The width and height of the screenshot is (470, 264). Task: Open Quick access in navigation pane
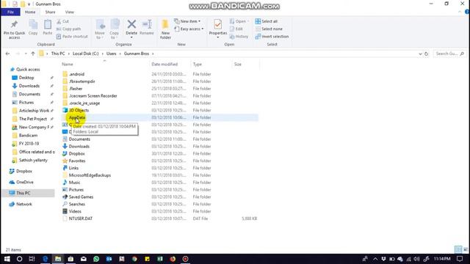(28, 70)
